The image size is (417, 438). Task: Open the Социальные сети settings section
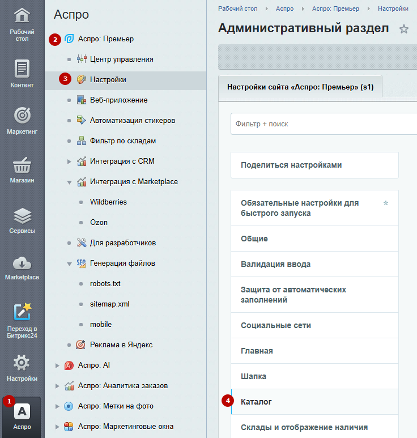pyautogui.click(x=314, y=325)
